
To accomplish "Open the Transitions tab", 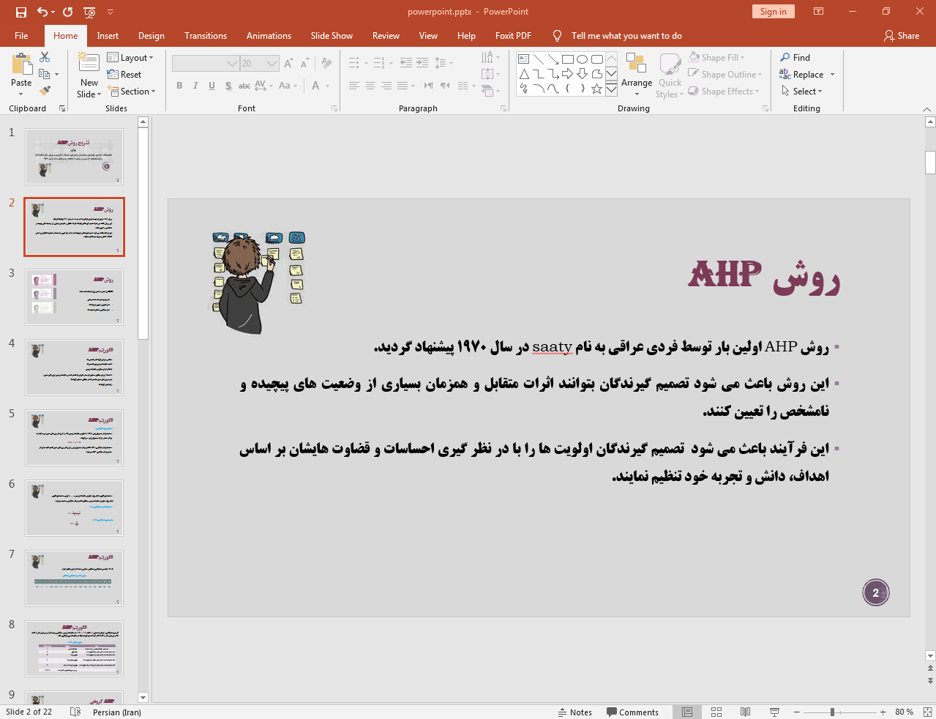I will tap(205, 36).
